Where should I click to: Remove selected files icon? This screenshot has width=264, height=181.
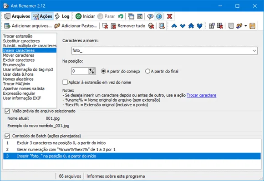pos(105,26)
